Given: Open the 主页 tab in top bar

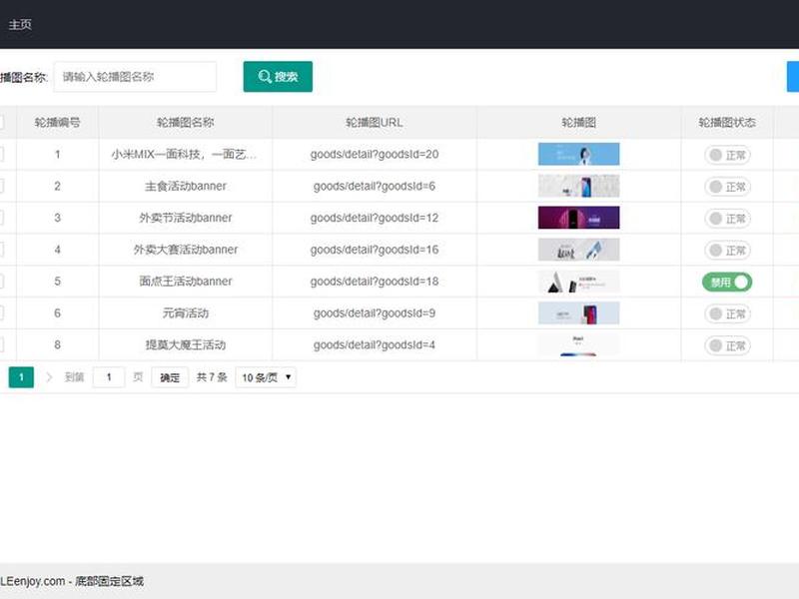Looking at the screenshot, I should point(20,24).
